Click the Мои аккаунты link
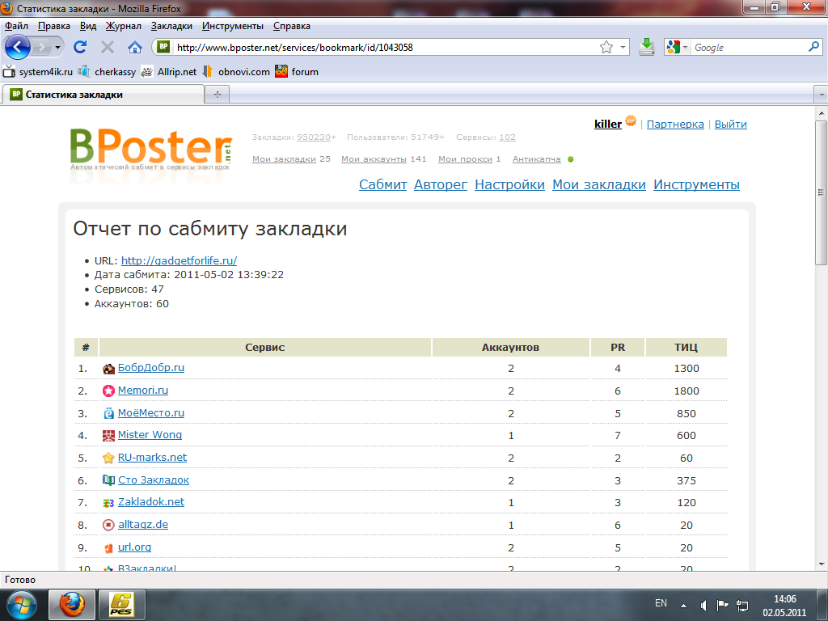This screenshot has width=828, height=621. [374, 159]
